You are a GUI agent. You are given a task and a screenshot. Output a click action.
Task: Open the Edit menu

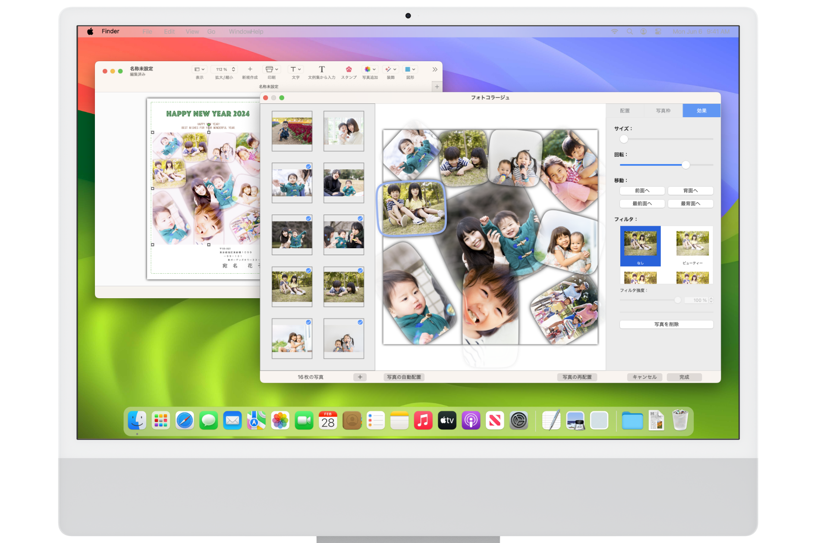tap(169, 31)
